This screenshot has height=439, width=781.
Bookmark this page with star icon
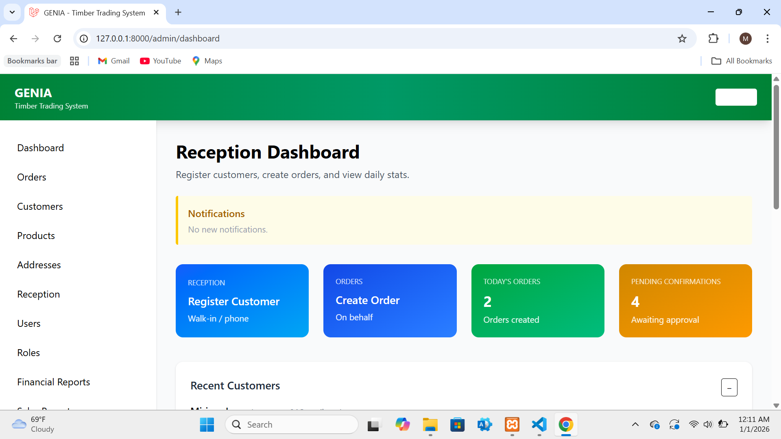pyautogui.click(x=682, y=39)
